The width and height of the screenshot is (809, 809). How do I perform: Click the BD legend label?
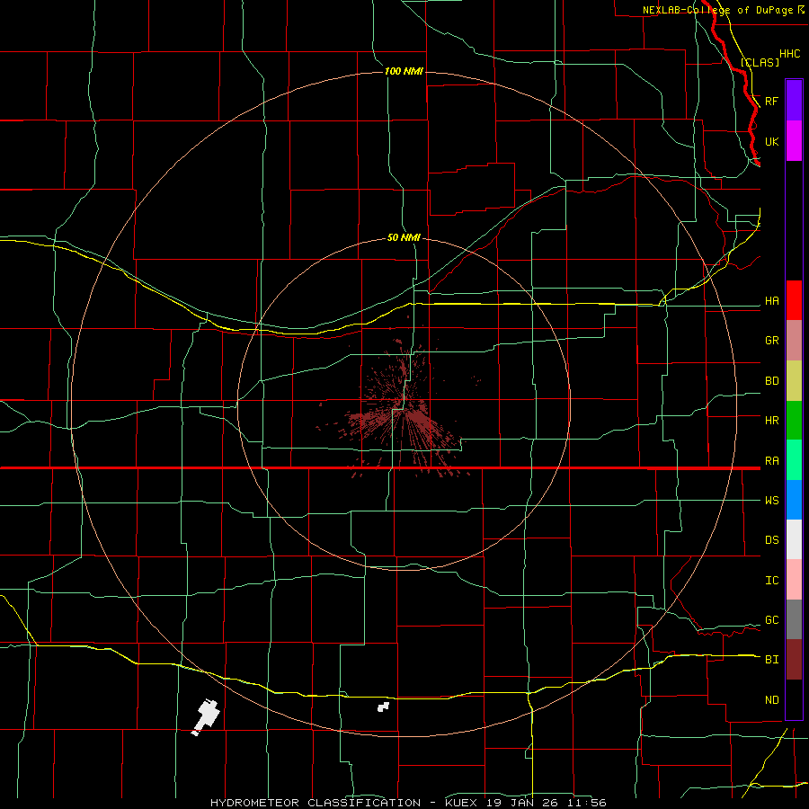(772, 381)
